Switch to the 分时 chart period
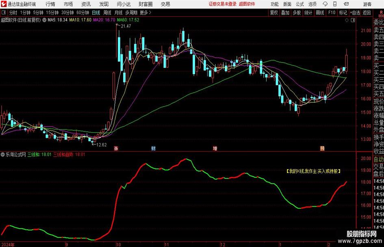Viewport: 384px width, 247px height. tap(13, 13)
